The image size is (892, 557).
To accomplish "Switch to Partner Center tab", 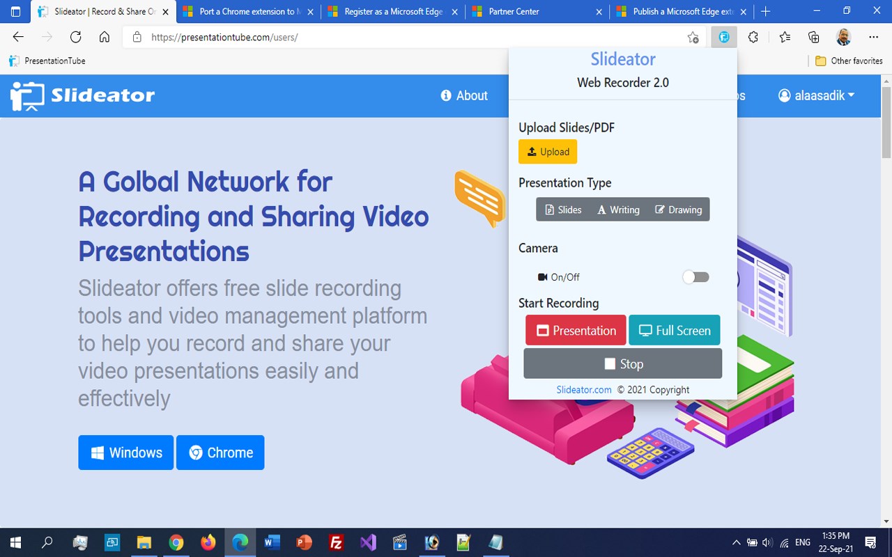I will 538,12.
